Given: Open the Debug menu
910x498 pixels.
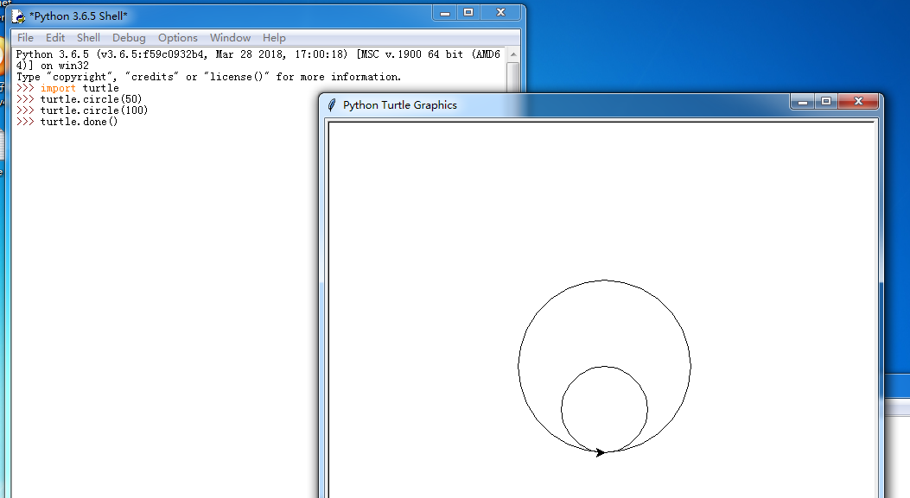Looking at the screenshot, I should click(x=129, y=38).
